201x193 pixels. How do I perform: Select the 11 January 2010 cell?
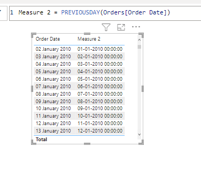coord(53,116)
